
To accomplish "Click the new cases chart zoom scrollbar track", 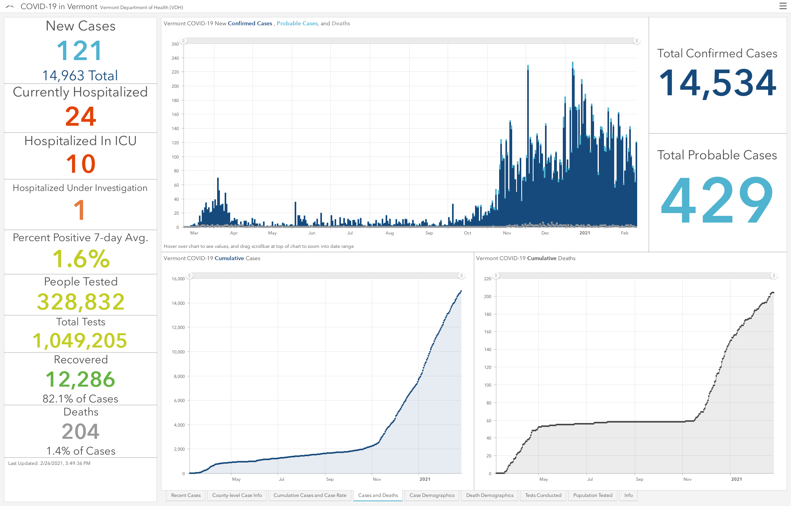I will pyautogui.click(x=410, y=41).
